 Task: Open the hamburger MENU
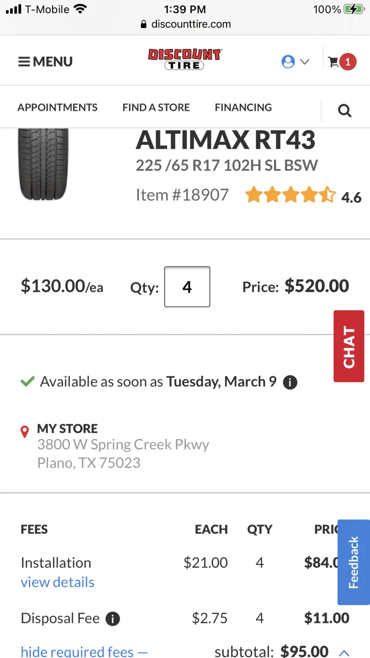tap(45, 61)
